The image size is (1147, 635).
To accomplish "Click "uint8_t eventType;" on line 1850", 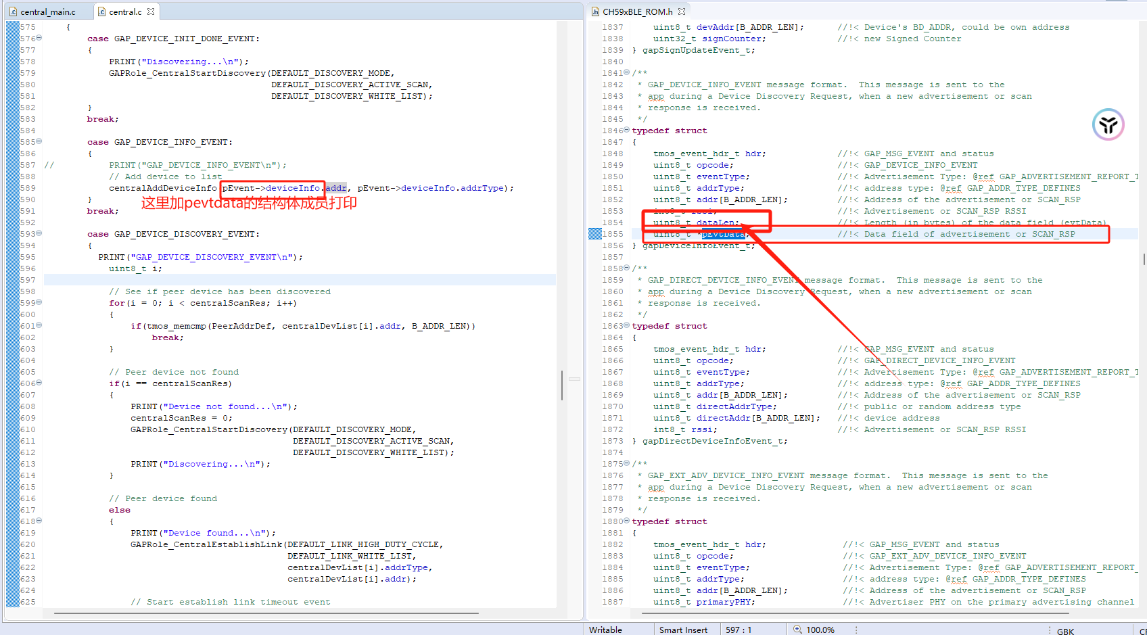I will 701,177.
